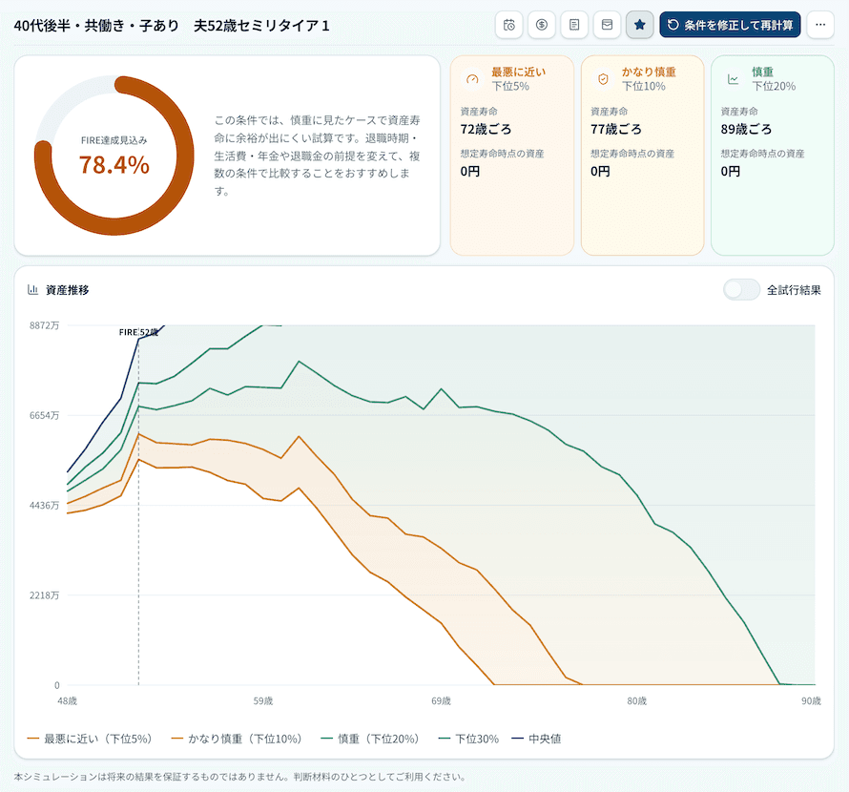Click the 資産推移 section heading
Viewport: 849px width, 792px height.
(67, 290)
